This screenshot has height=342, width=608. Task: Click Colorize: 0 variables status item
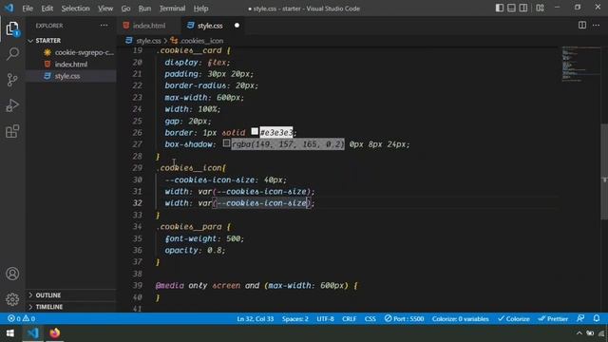click(460, 319)
